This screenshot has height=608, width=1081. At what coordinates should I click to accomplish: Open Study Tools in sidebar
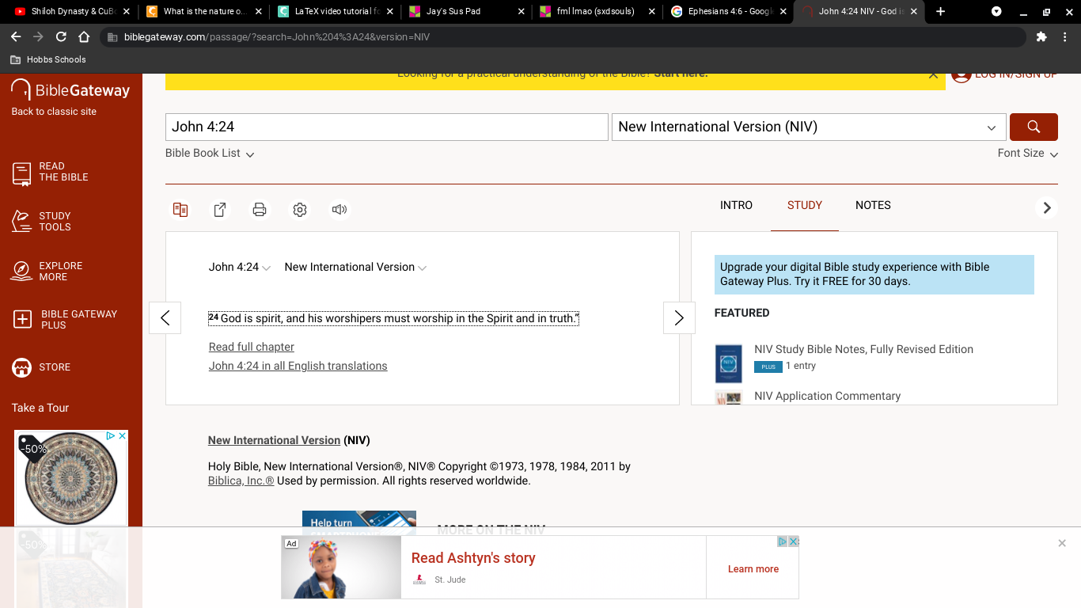pos(42,222)
